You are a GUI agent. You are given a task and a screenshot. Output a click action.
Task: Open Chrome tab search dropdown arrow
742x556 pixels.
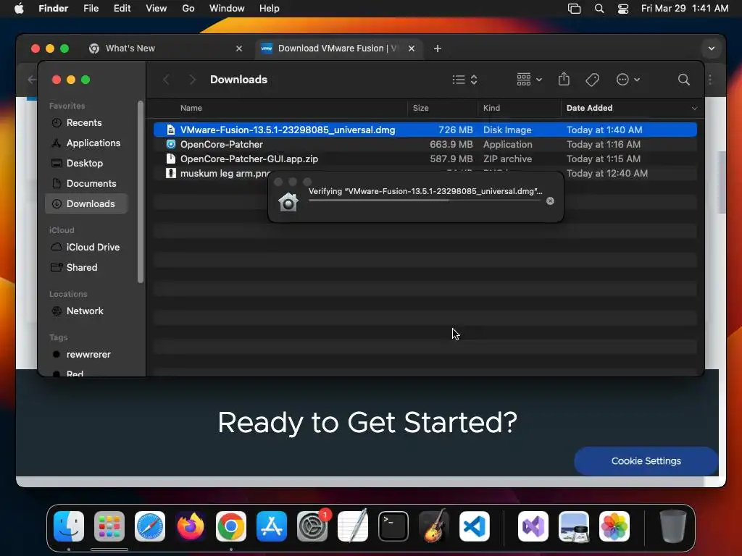point(711,49)
